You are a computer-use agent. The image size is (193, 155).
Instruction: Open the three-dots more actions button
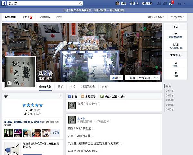pyautogui.click(x=156, y=78)
